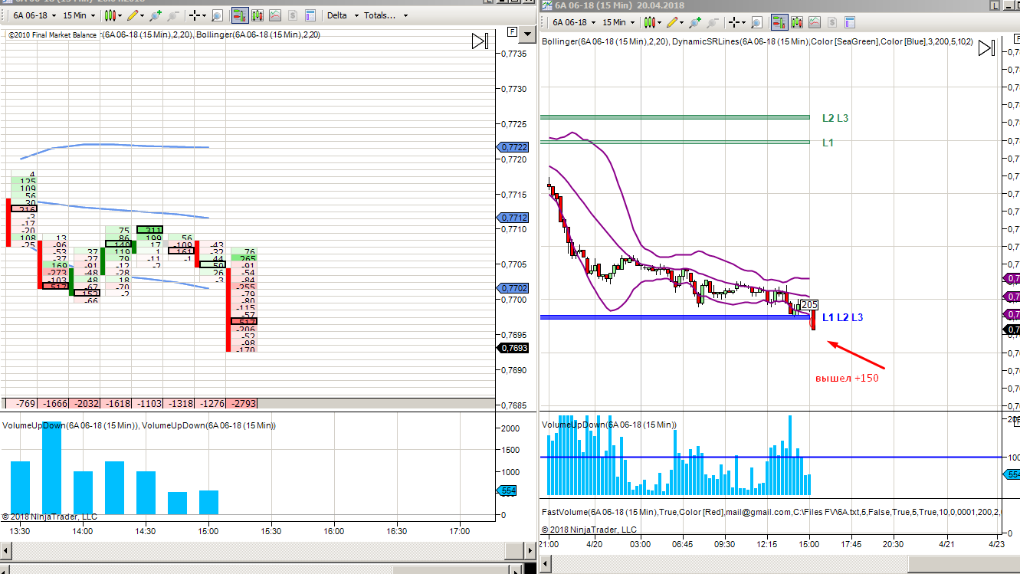Screen dimensions: 1020x574
Task: Select crosshair pointer tool in right chart
Action: [733, 23]
